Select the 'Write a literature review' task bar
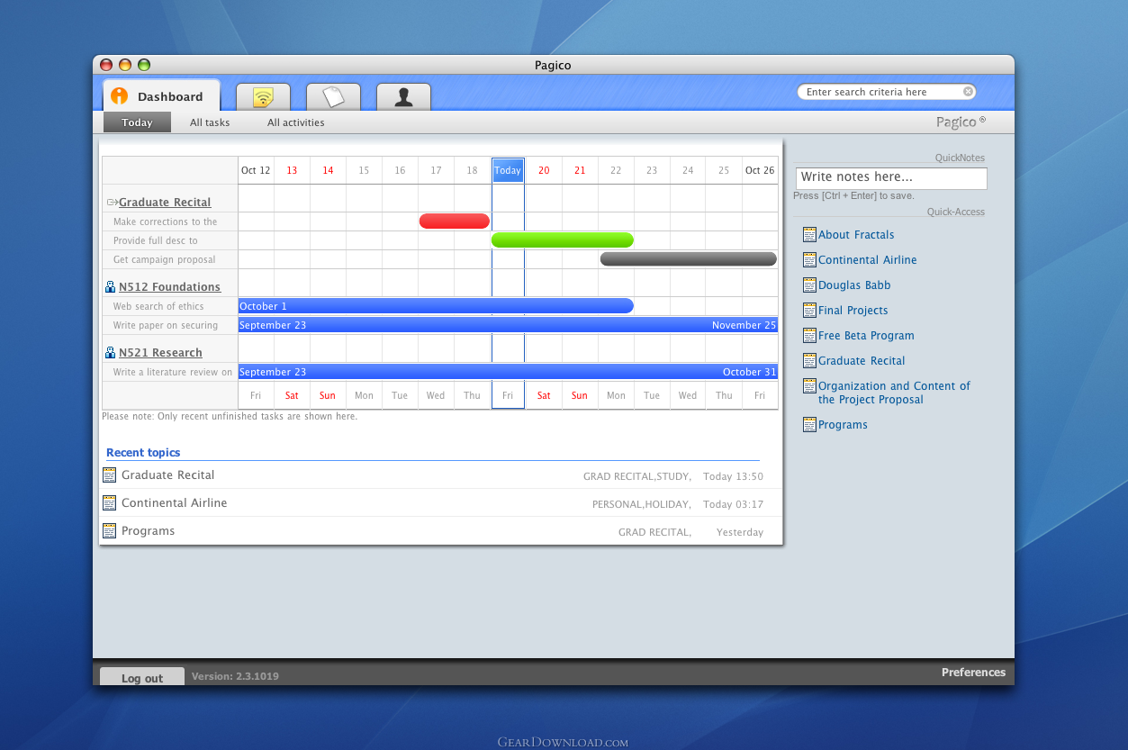The image size is (1128, 750). pos(508,372)
